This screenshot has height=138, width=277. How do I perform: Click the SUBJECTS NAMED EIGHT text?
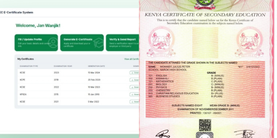pyautogui.click(x=187, y=106)
